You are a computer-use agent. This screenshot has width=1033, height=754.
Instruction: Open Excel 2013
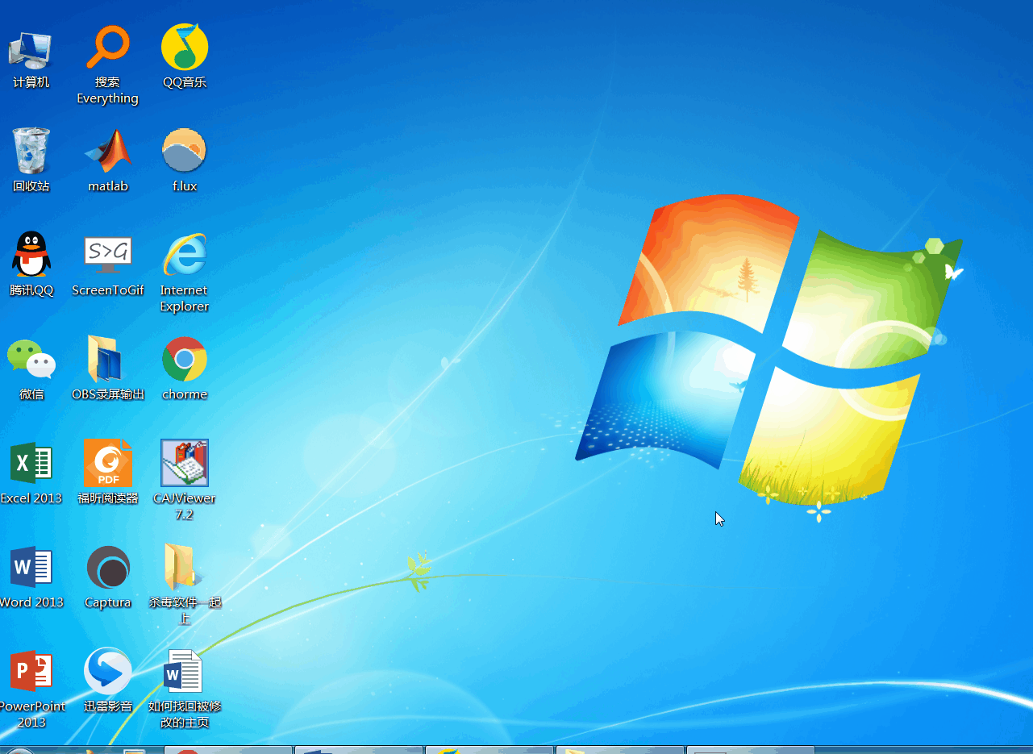pyautogui.click(x=31, y=462)
